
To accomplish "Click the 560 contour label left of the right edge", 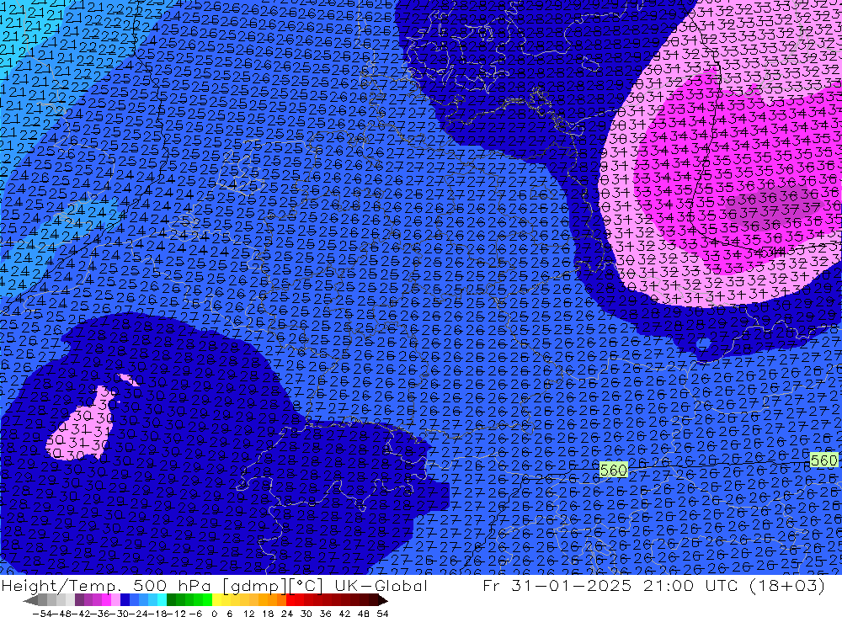I will point(613,471).
